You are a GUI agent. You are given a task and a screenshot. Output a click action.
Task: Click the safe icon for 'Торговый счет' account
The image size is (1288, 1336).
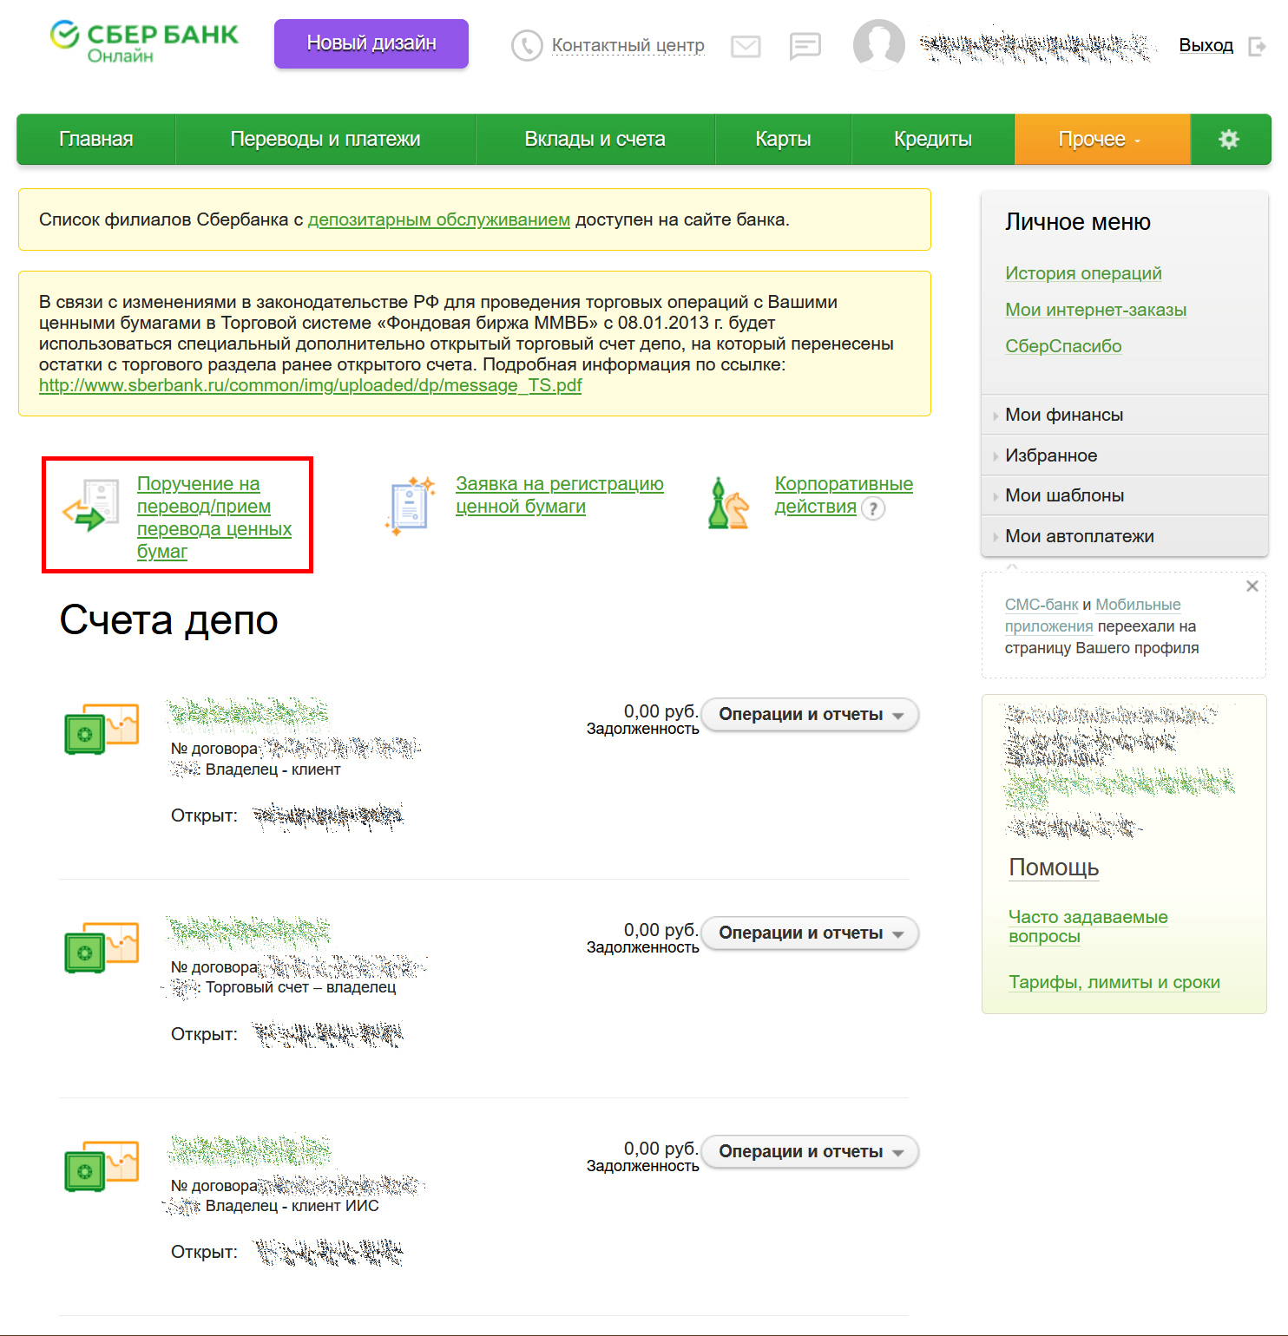102,947
